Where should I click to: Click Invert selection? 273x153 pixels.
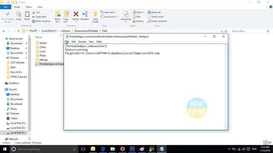pyautogui.click(x=157, y=21)
